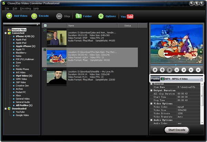The image size is (207, 142).
Task: Stop the preview playback
Action: point(184,70)
